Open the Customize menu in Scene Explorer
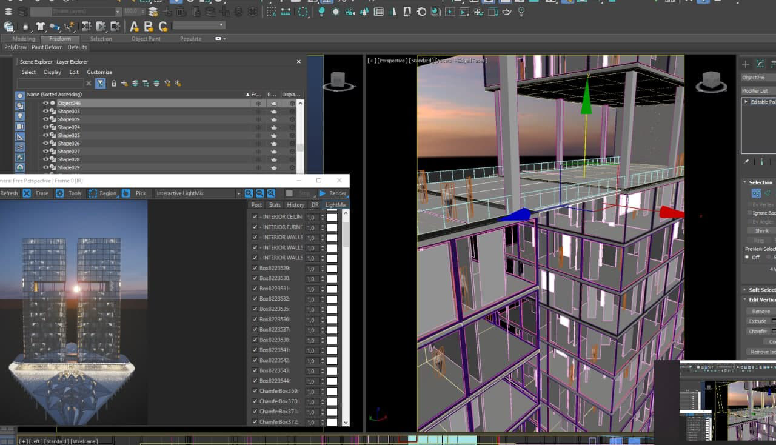The image size is (776, 445). point(99,72)
